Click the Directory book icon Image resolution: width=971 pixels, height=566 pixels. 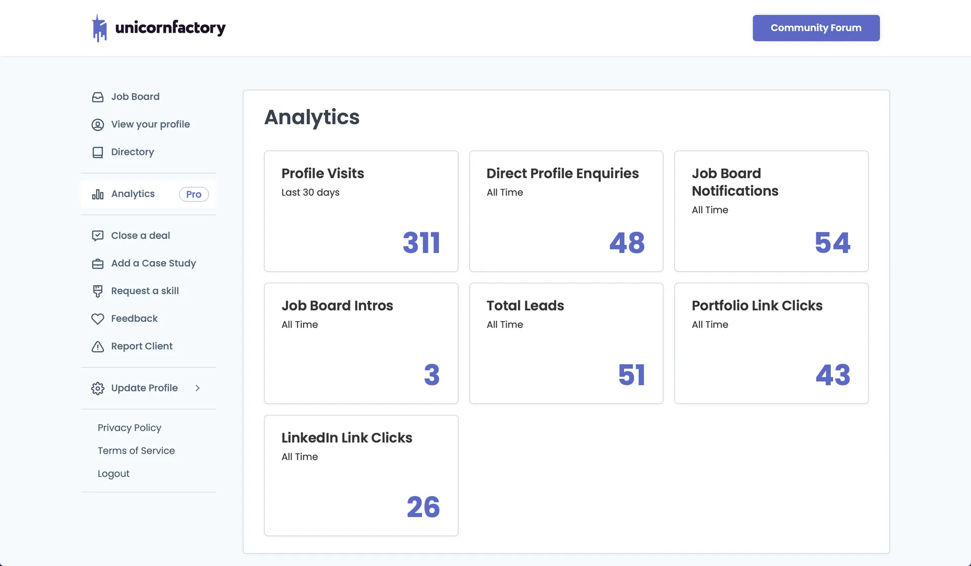click(x=98, y=152)
